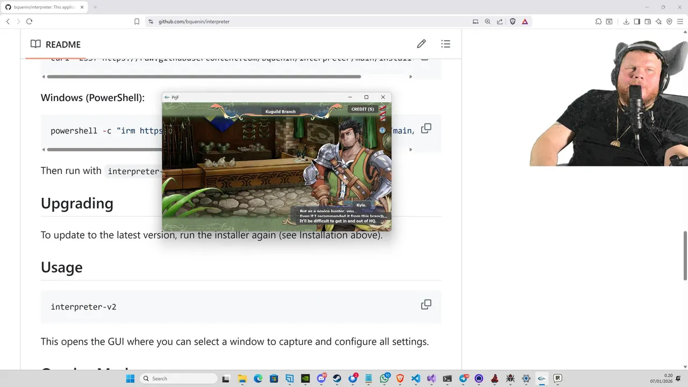Open the Brave Shields lion icon
Image resolution: width=688 pixels, height=387 pixels.
pyautogui.click(x=513, y=21)
